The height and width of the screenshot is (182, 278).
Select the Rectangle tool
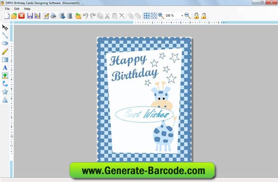click(5, 60)
